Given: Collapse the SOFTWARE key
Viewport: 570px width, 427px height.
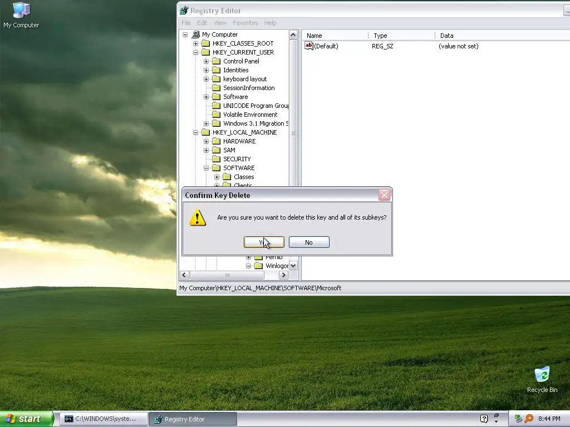Looking at the screenshot, I should pos(206,168).
